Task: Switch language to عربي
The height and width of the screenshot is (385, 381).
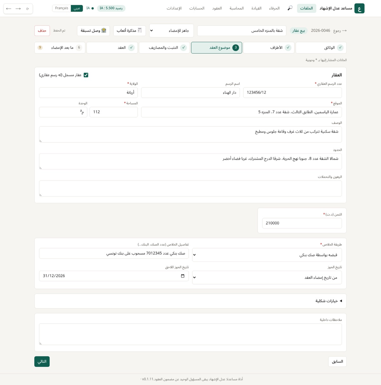Action: coord(77,8)
